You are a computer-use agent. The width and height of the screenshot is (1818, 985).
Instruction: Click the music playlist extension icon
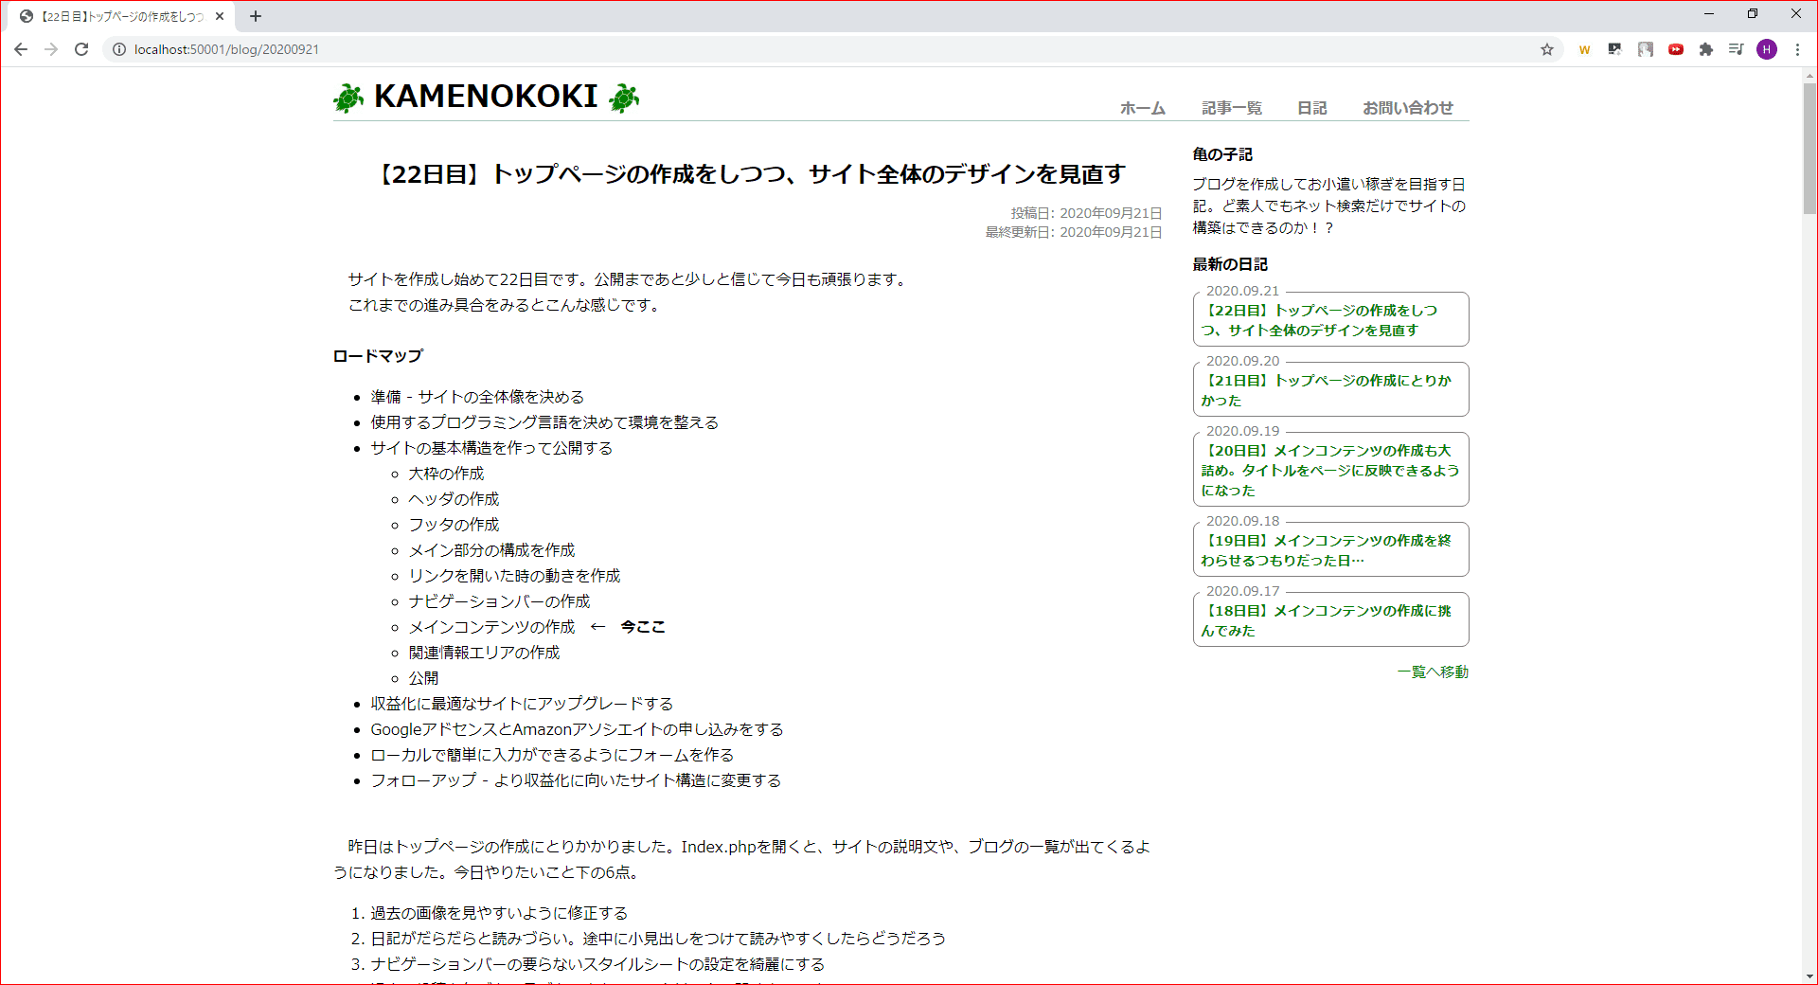(x=1737, y=49)
